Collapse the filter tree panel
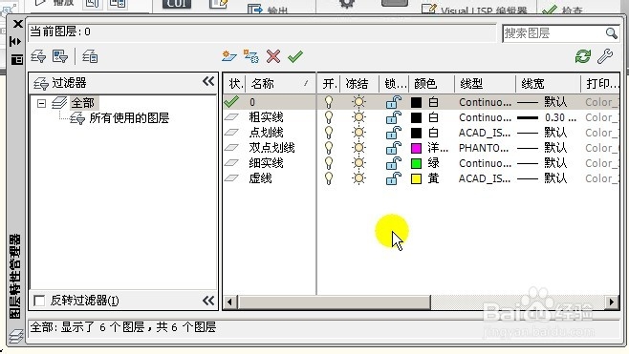The height and width of the screenshot is (354, 629). [208, 82]
